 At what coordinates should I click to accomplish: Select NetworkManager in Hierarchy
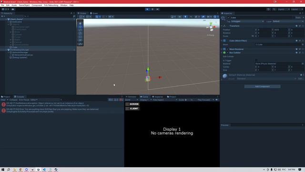click(20, 53)
